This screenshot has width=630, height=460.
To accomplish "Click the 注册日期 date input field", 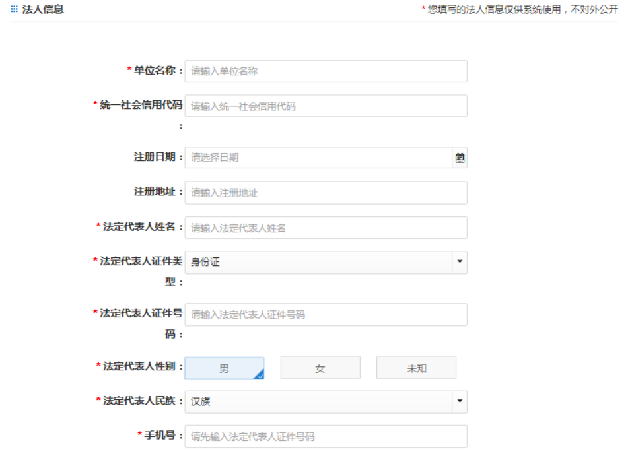I will (318, 158).
